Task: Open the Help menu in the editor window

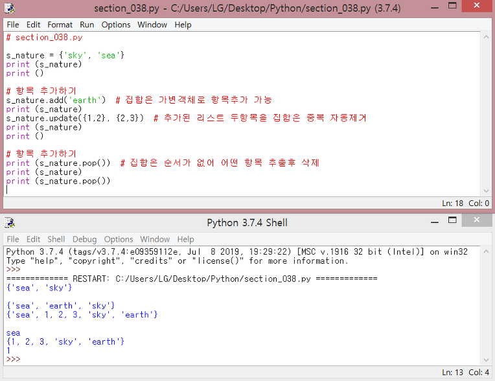Action: 183,25
